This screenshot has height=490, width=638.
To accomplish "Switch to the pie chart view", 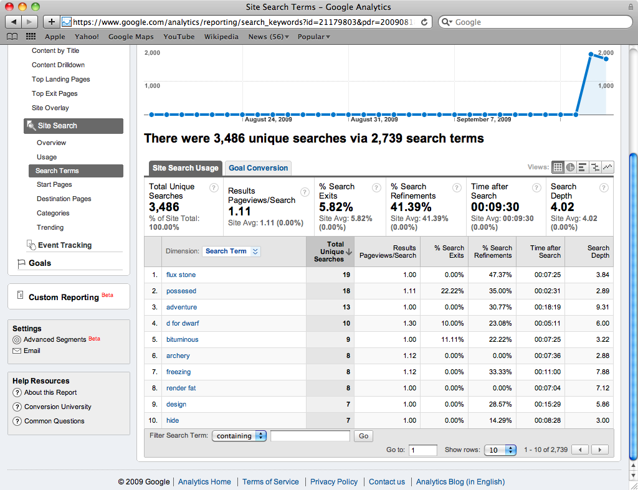I will 571,167.
